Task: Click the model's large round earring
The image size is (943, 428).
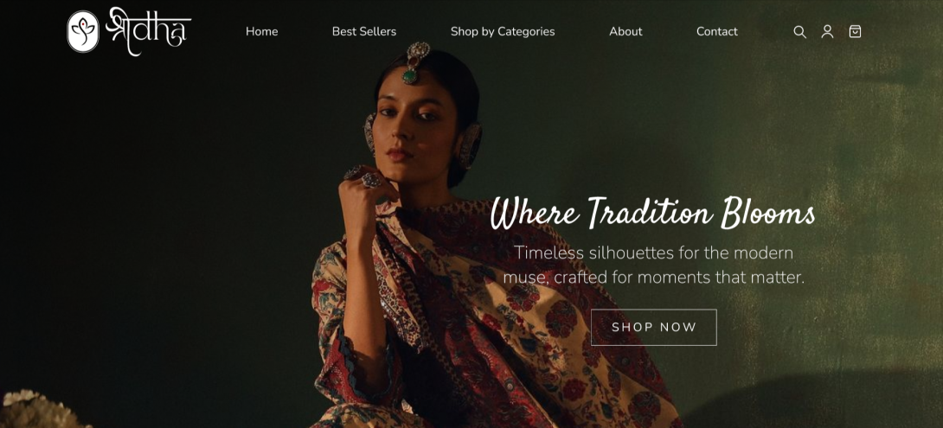Action: click(x=469, y=145)
